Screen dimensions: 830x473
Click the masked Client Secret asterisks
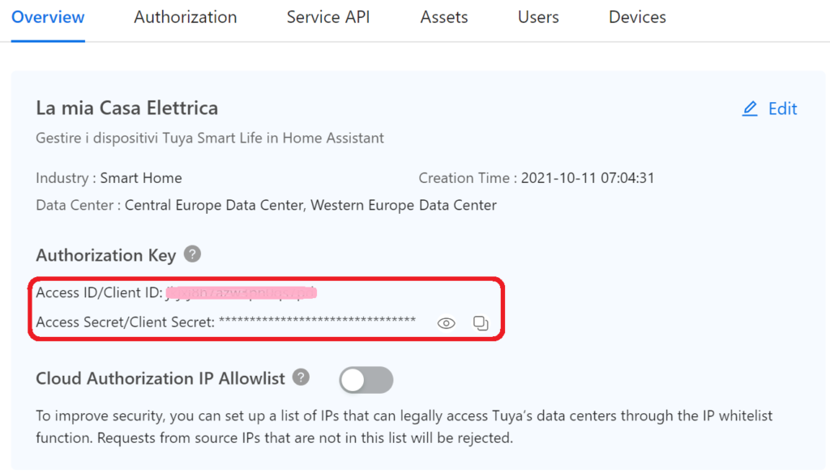[x=317, y=322]
